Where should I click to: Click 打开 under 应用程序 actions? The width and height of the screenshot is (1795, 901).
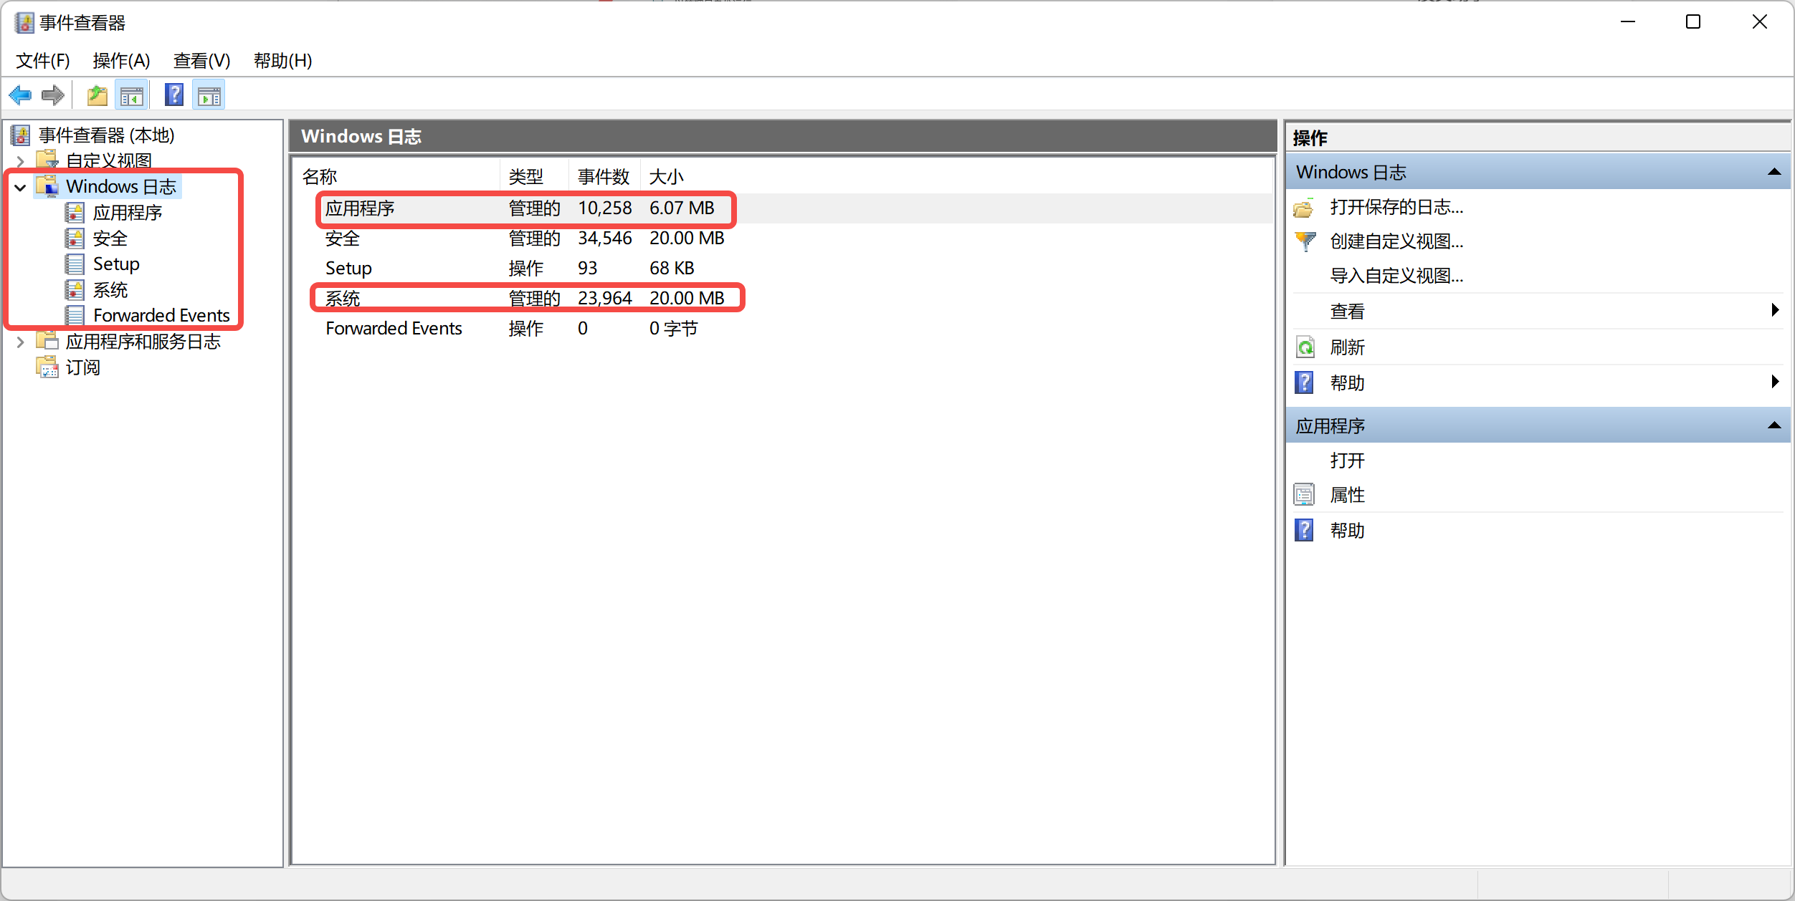[x=1347, y=461]
